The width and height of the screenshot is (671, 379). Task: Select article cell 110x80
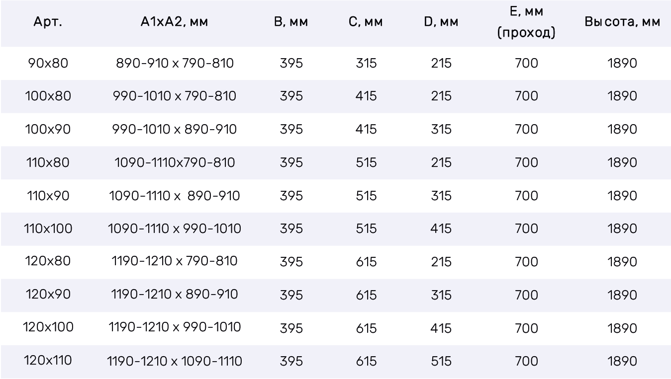48,163
